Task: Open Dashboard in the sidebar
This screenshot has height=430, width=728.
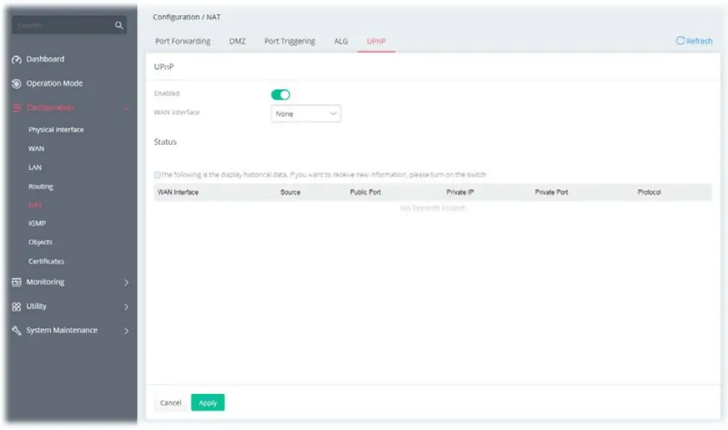Action: pos(45,59)
